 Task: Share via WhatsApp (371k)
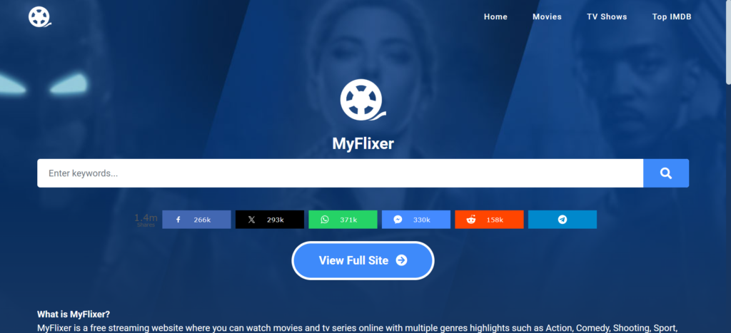tap(343, 220)
